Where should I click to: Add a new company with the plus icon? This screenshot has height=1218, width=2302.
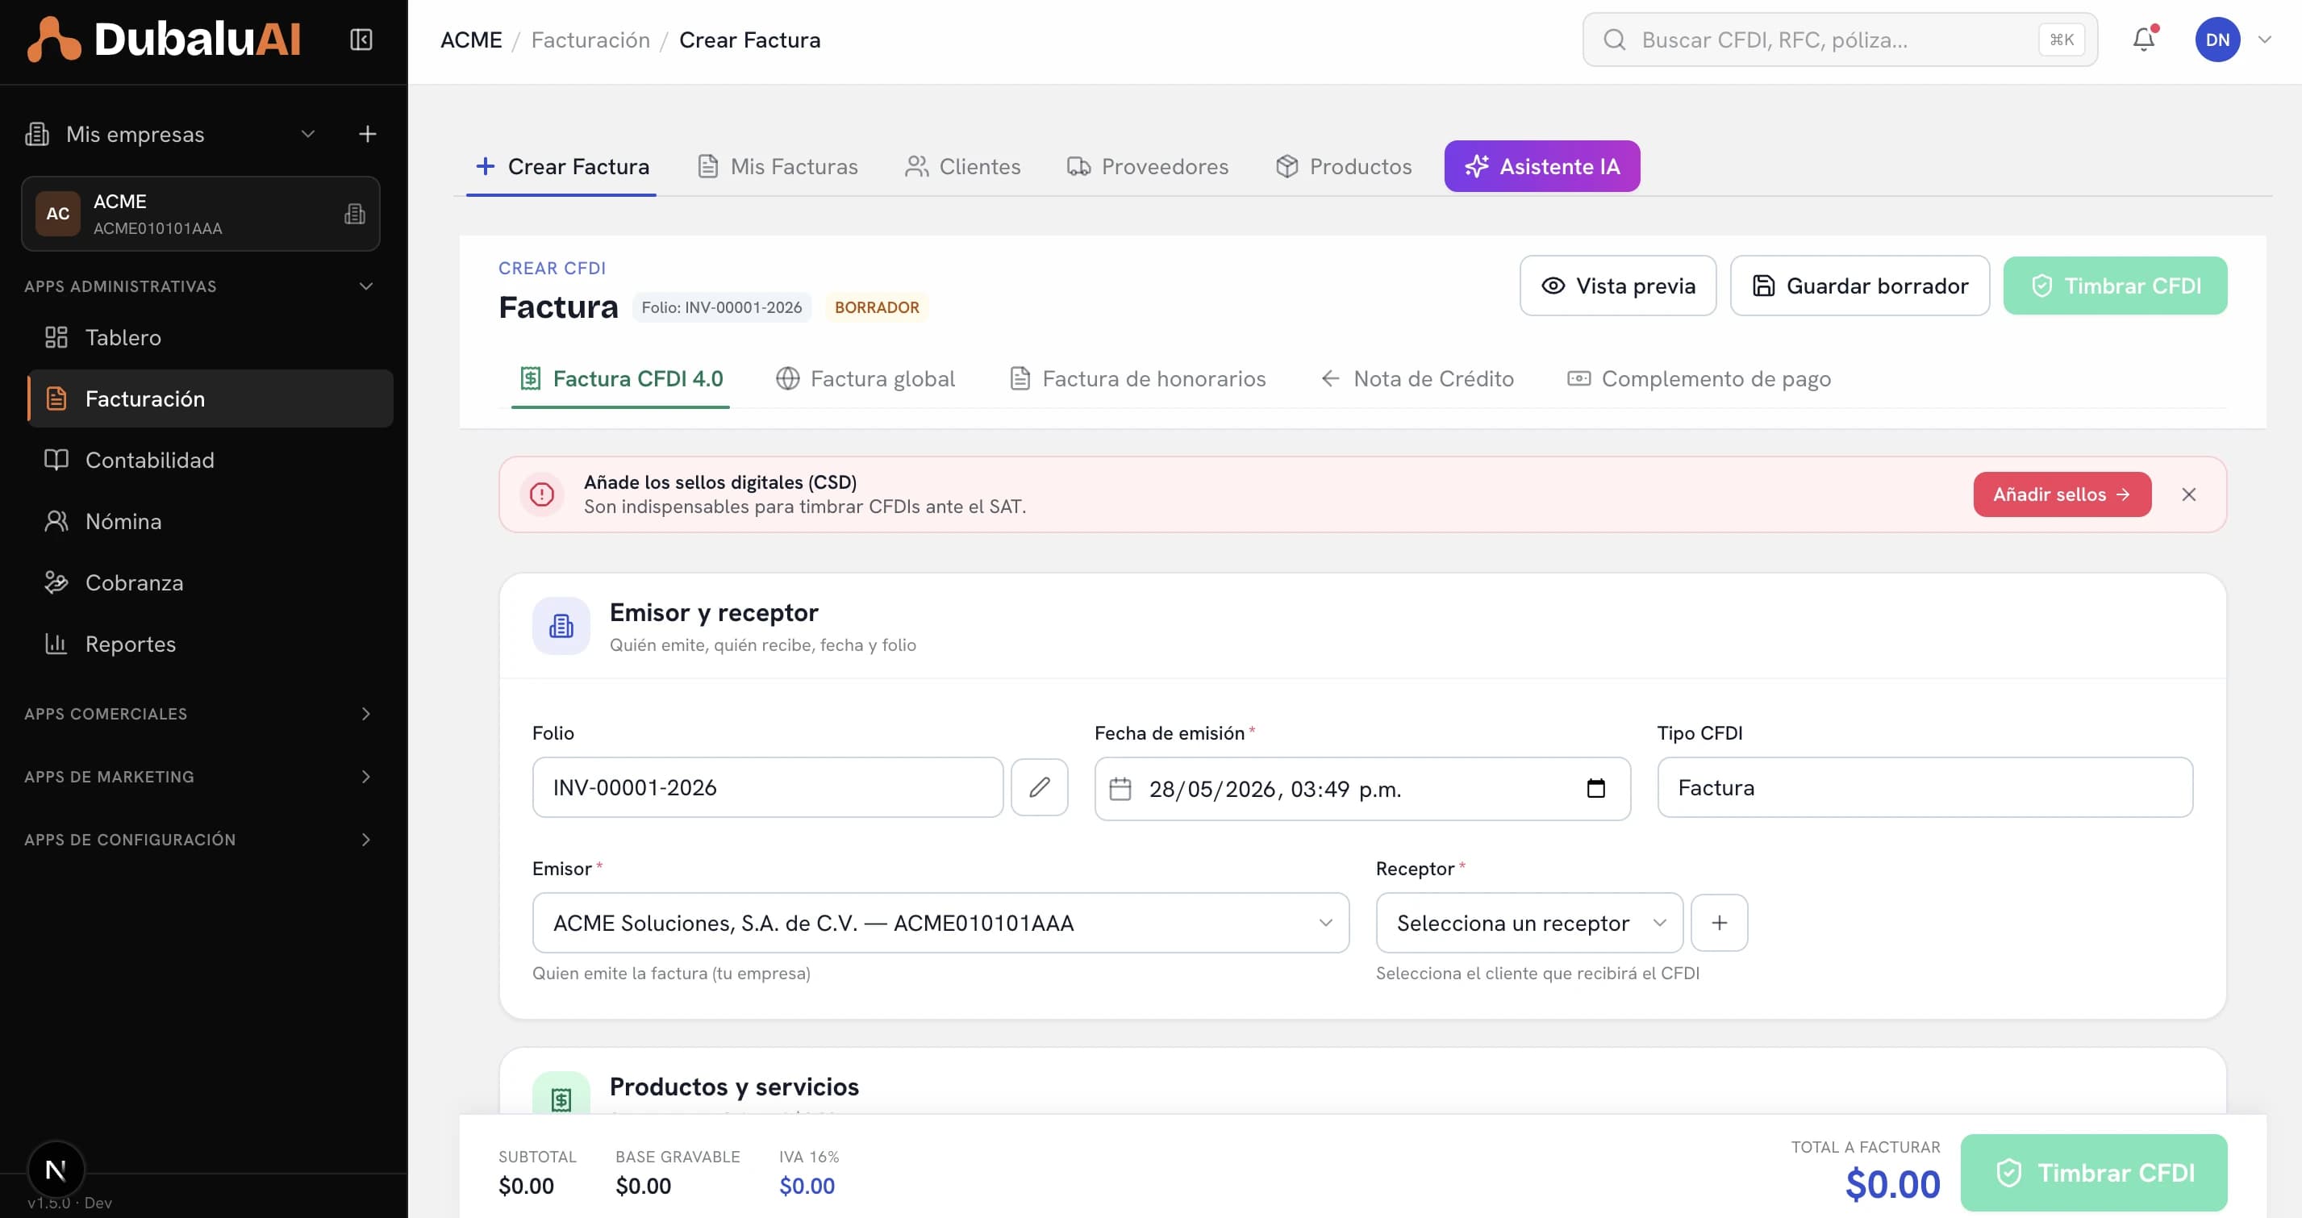click(x=367, y=134)
